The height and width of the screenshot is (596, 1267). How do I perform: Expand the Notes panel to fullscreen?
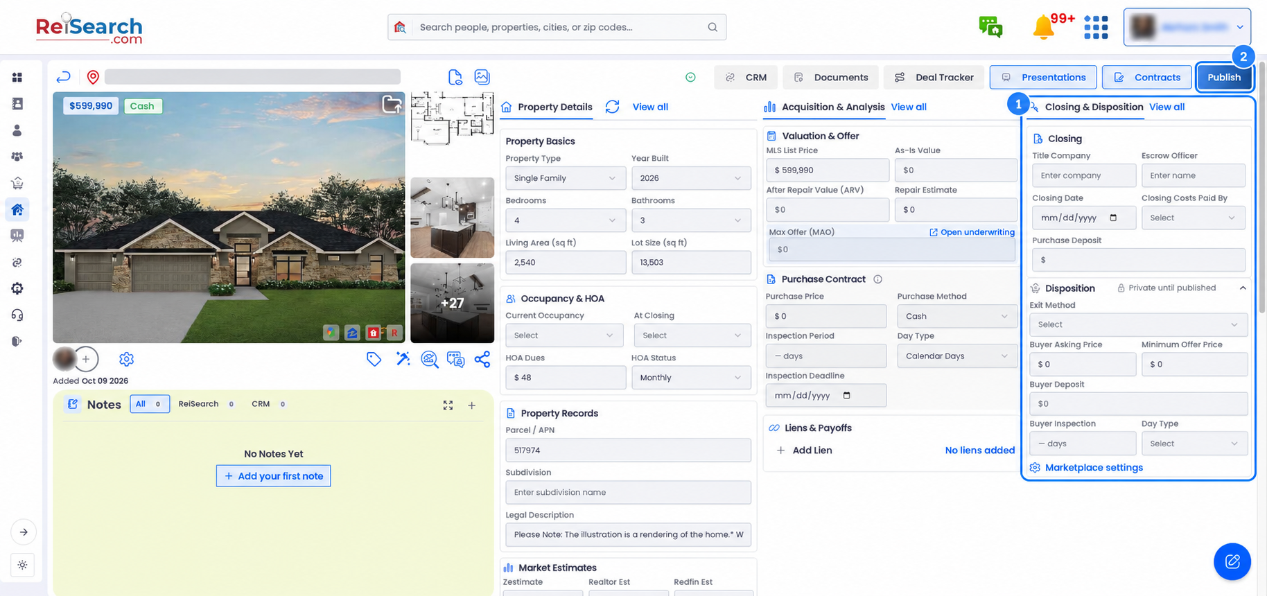(448, 405)
